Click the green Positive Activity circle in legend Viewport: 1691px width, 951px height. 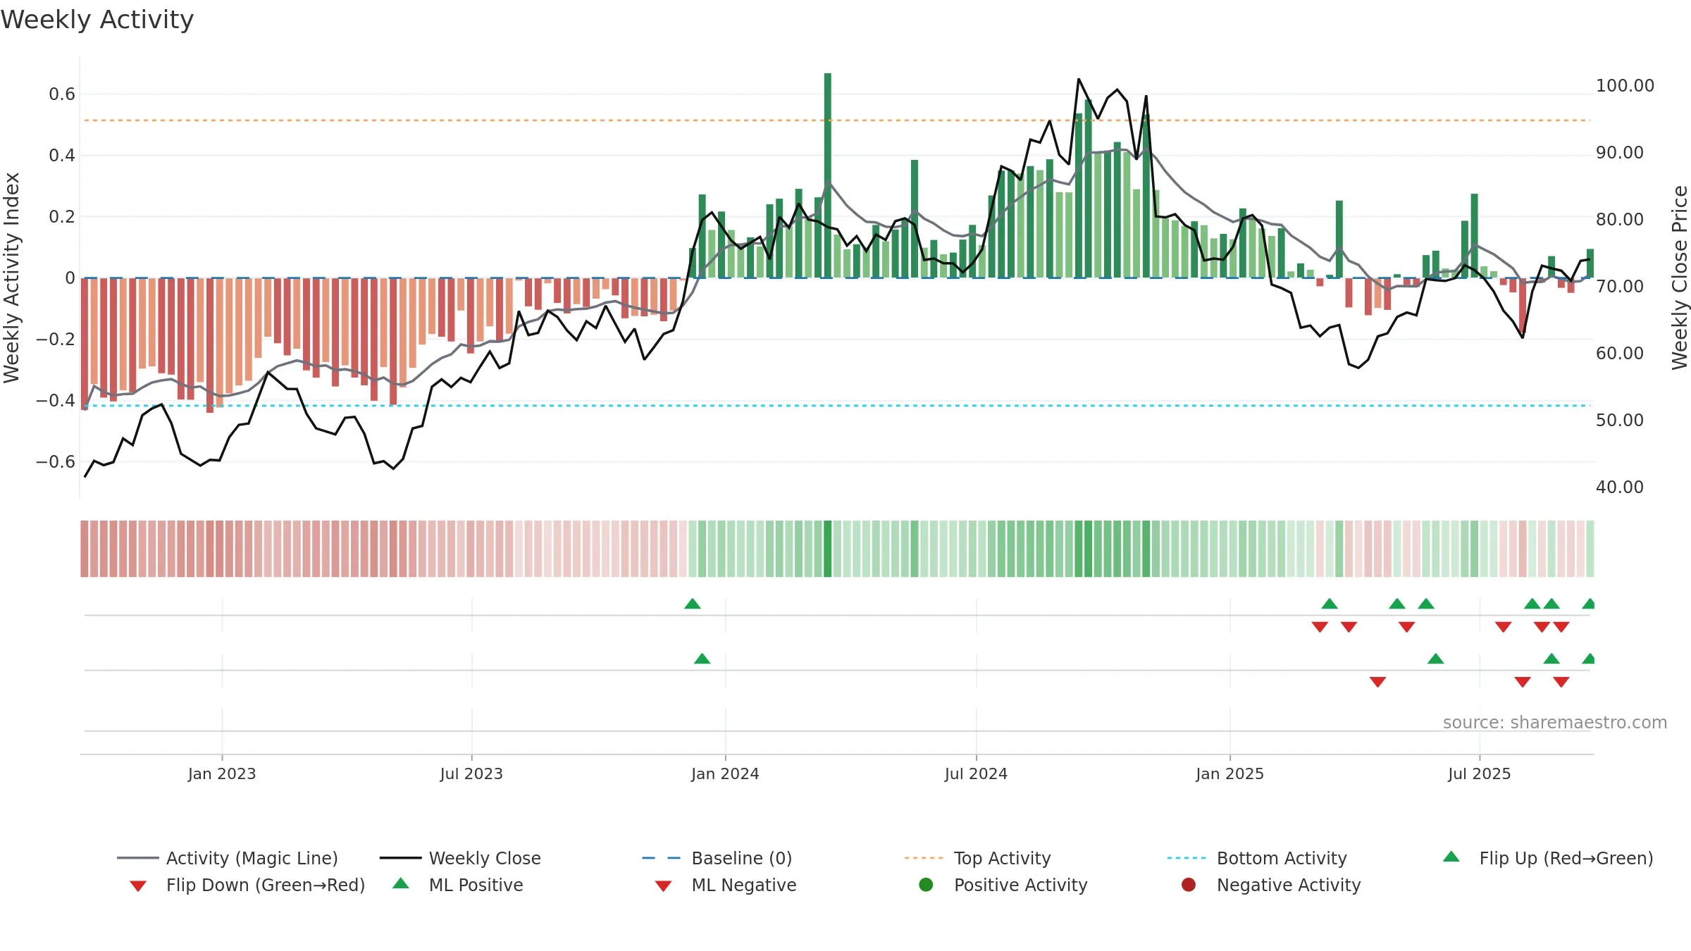[x=926, y=885]
